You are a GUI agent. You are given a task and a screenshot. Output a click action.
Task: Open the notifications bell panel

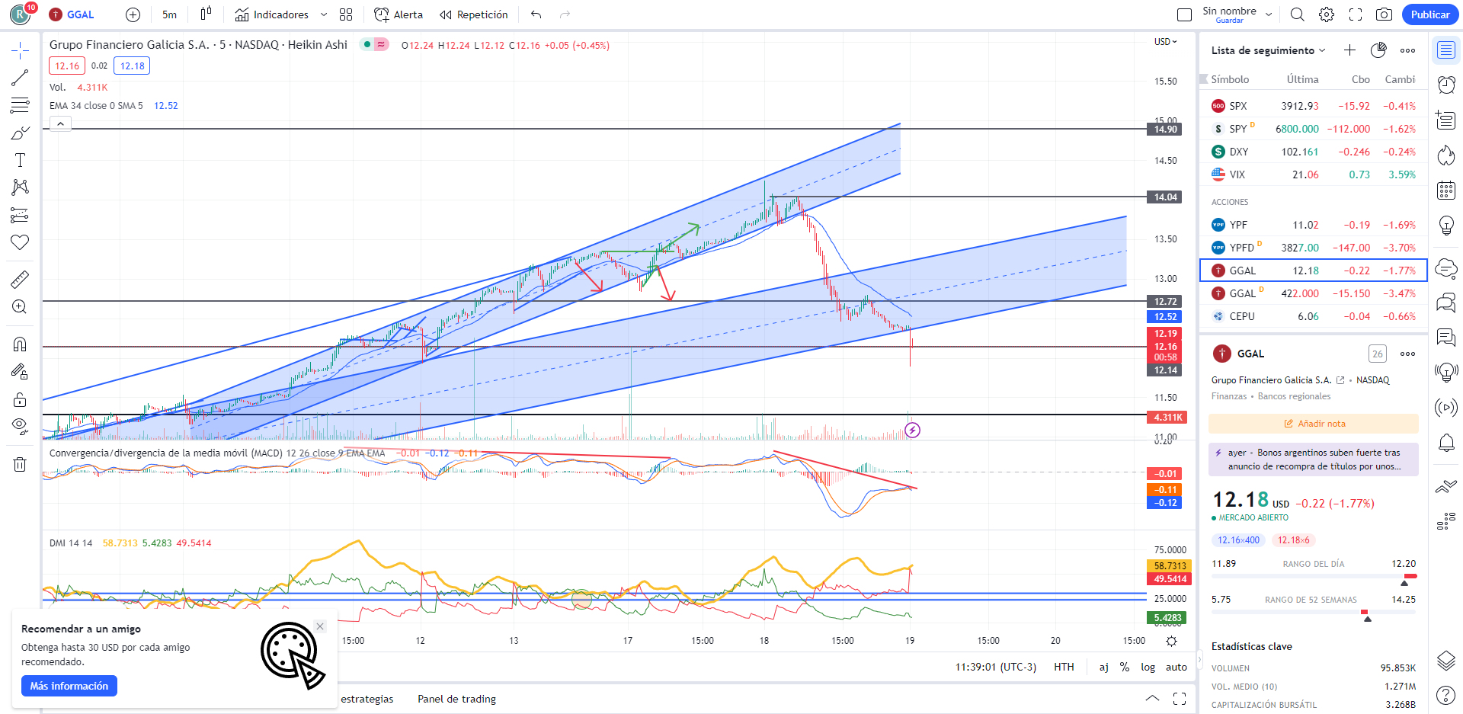point(1445,443)
